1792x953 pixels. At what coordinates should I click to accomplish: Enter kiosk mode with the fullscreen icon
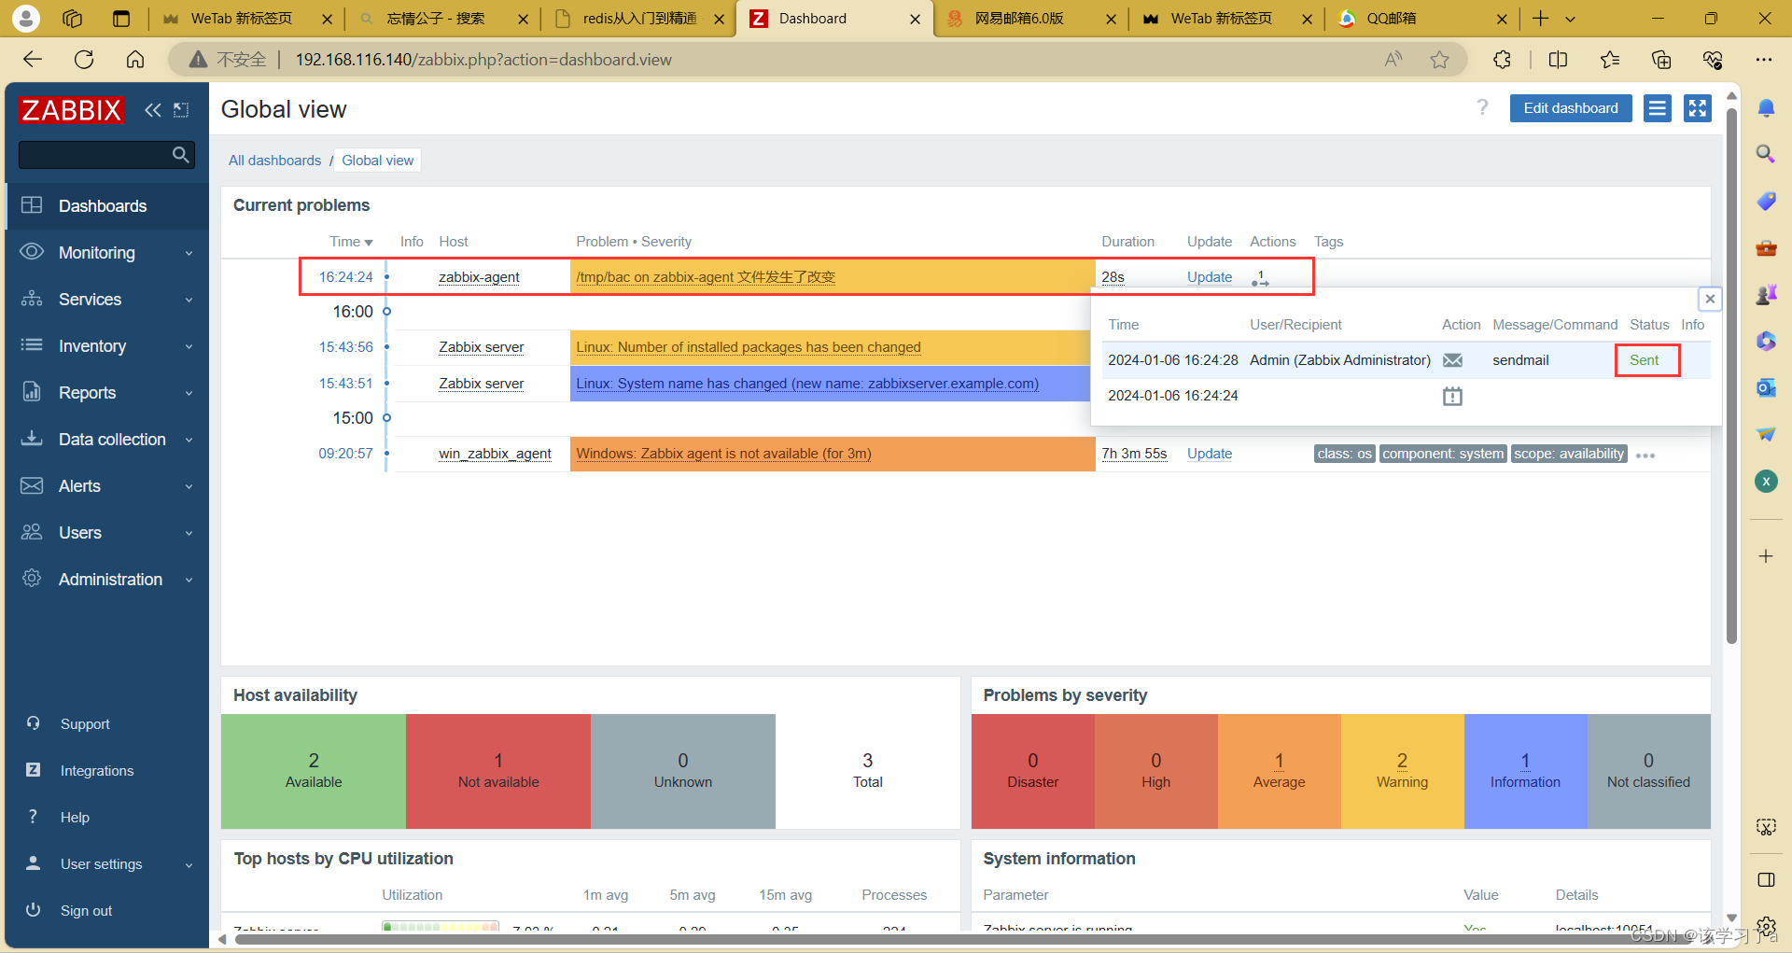pos(1698,108)
